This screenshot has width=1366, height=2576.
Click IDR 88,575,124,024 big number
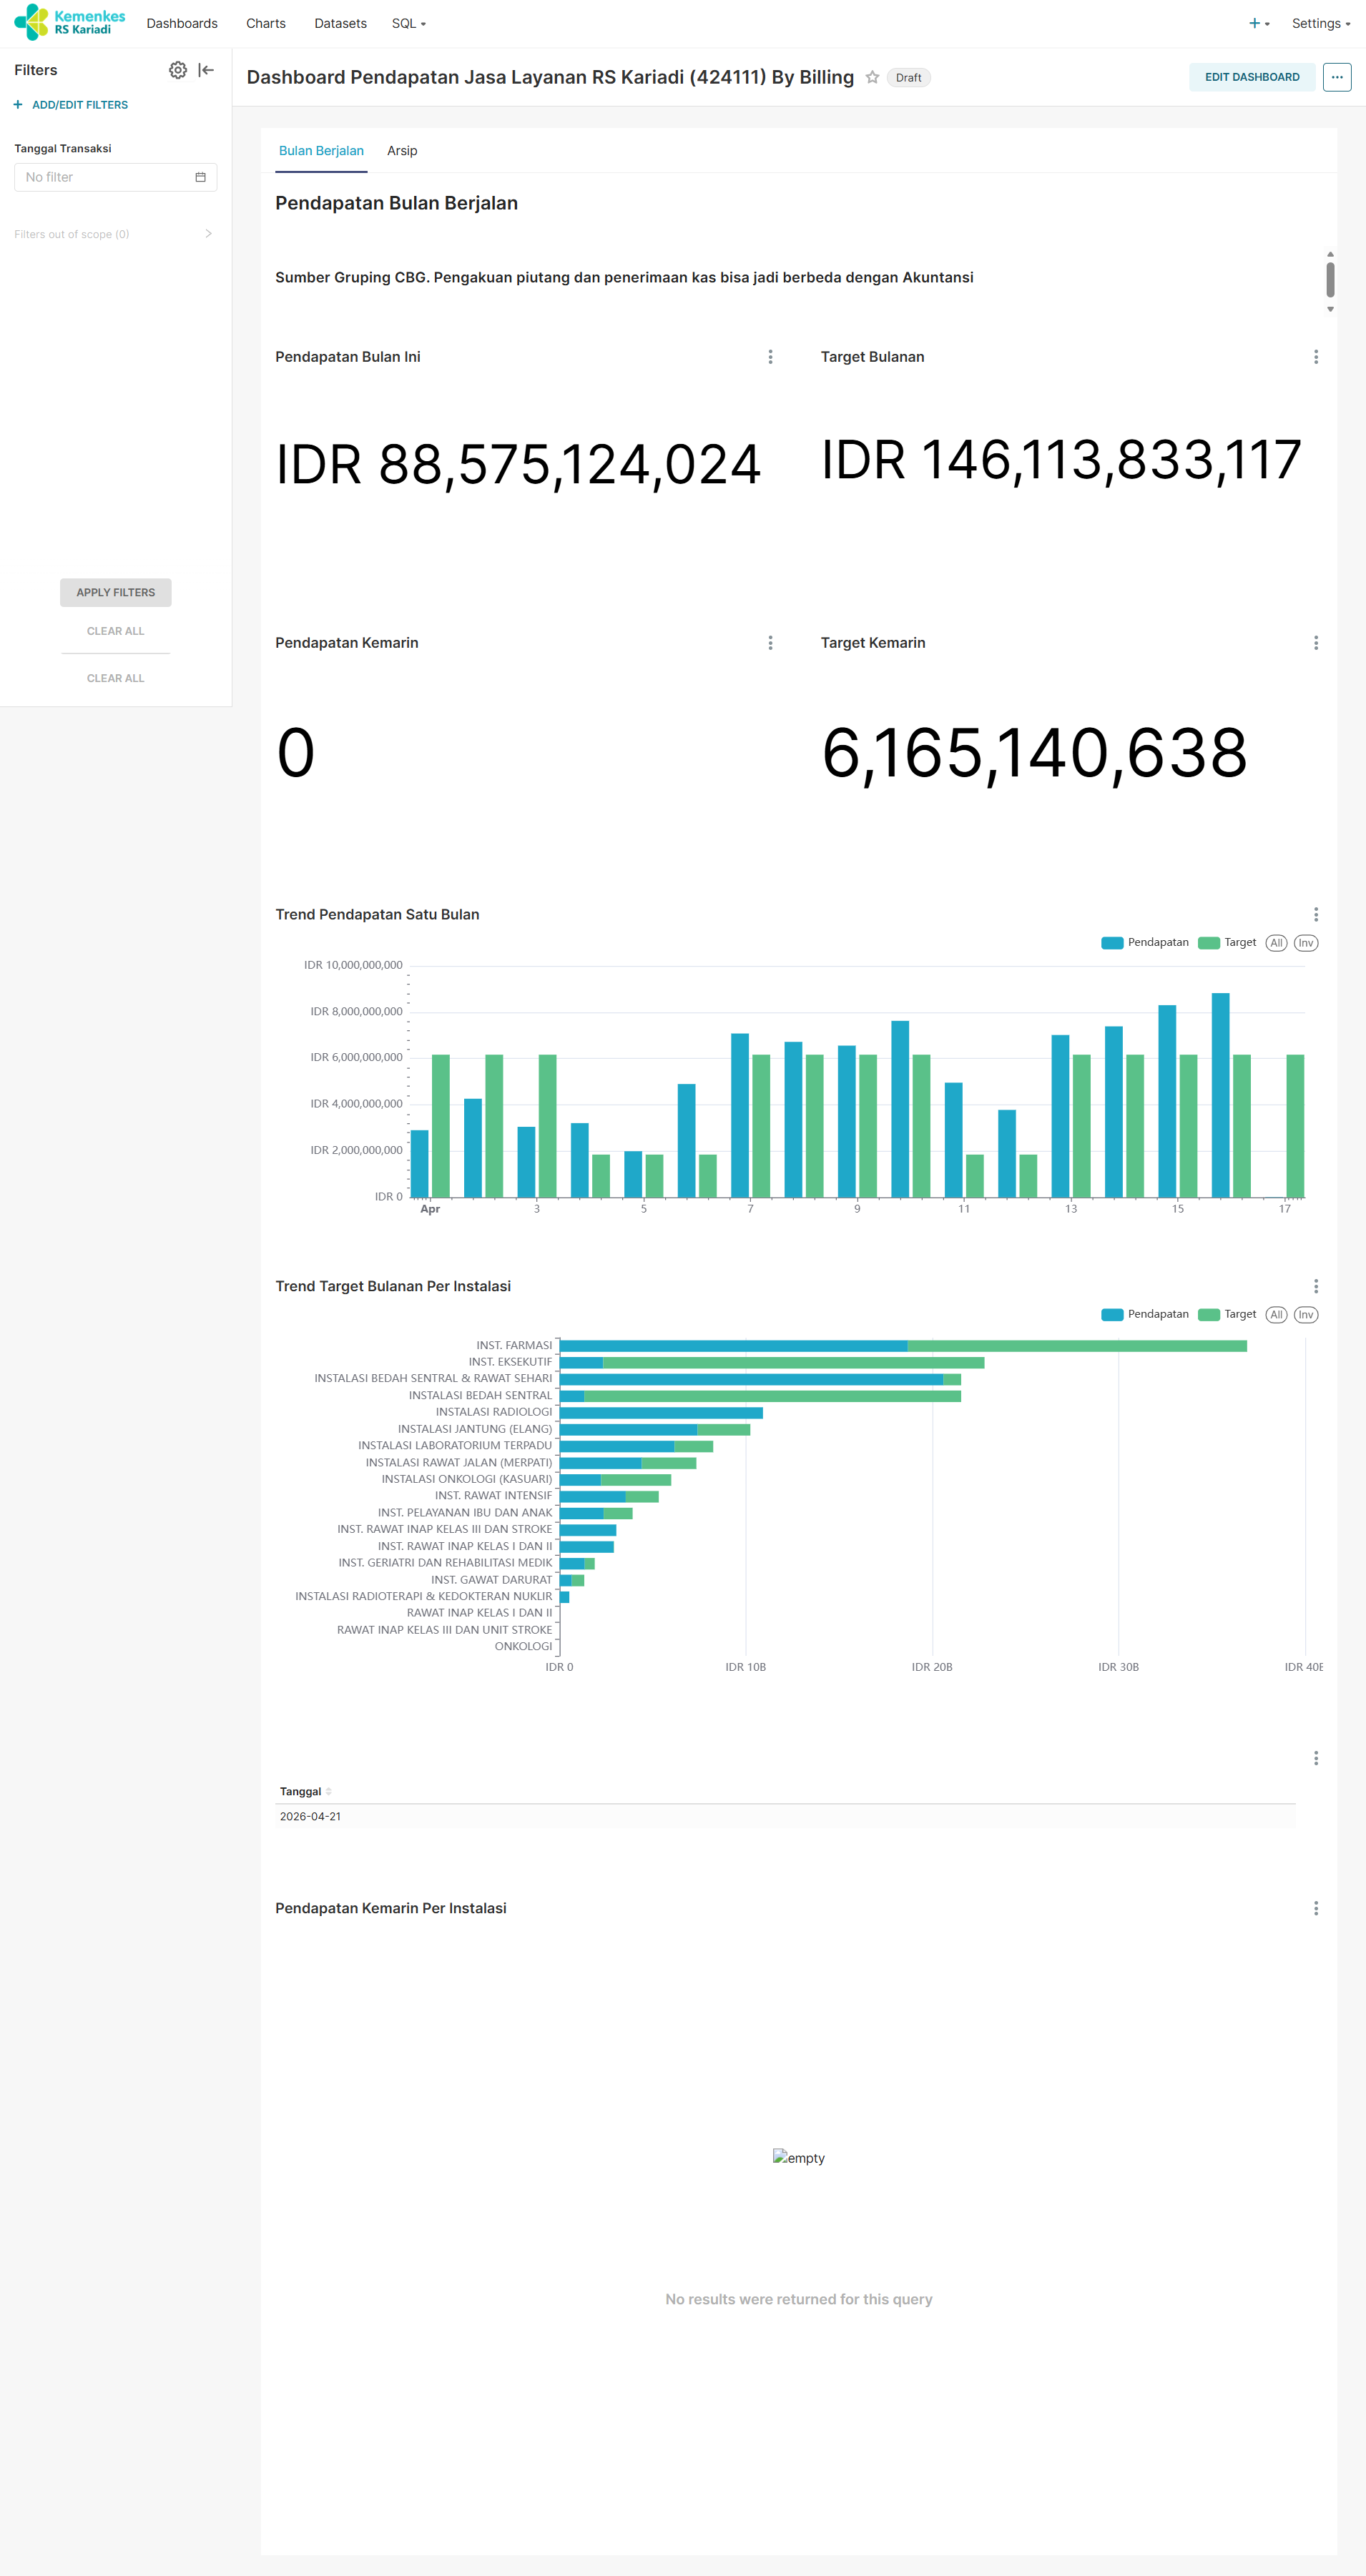coord(518,465)
